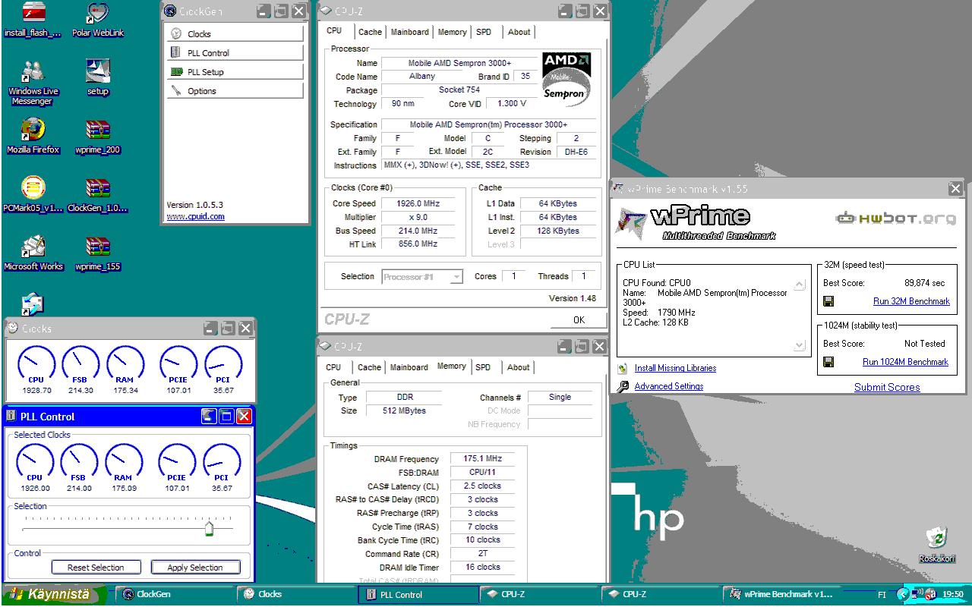
Task: Open the wprime_200 archive icon
Action: (x=98, y=137)
